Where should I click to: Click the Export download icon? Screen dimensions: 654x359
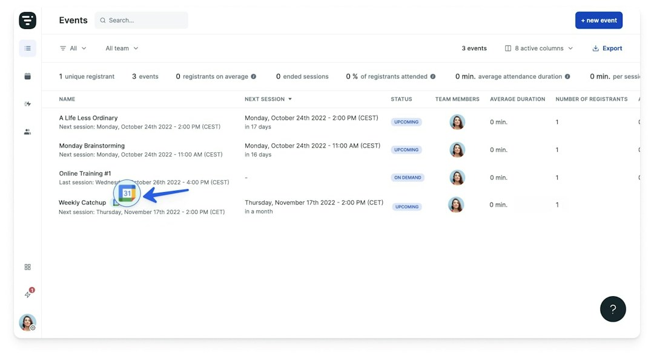(x=596, y=48)
